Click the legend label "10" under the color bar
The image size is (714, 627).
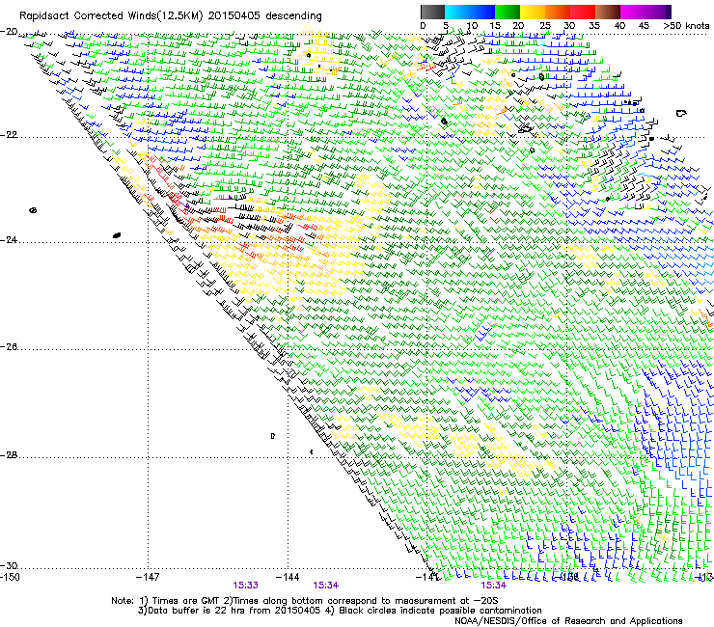471,26
